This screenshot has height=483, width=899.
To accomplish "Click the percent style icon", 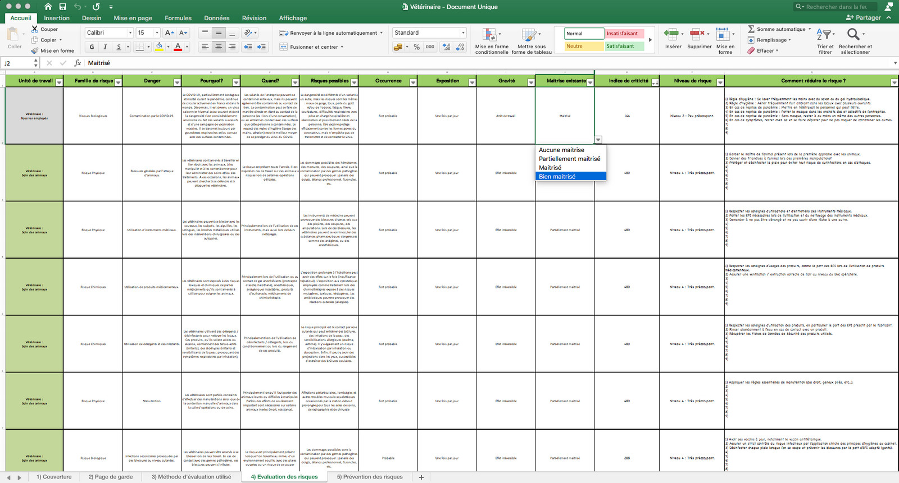I will [417, 47].
